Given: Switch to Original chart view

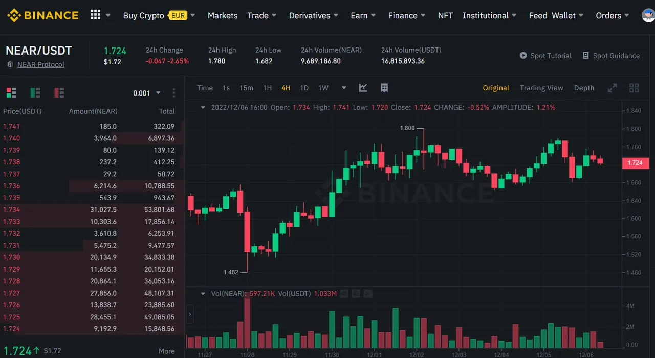Looking at the screenshot, I should tap(496, 88).
